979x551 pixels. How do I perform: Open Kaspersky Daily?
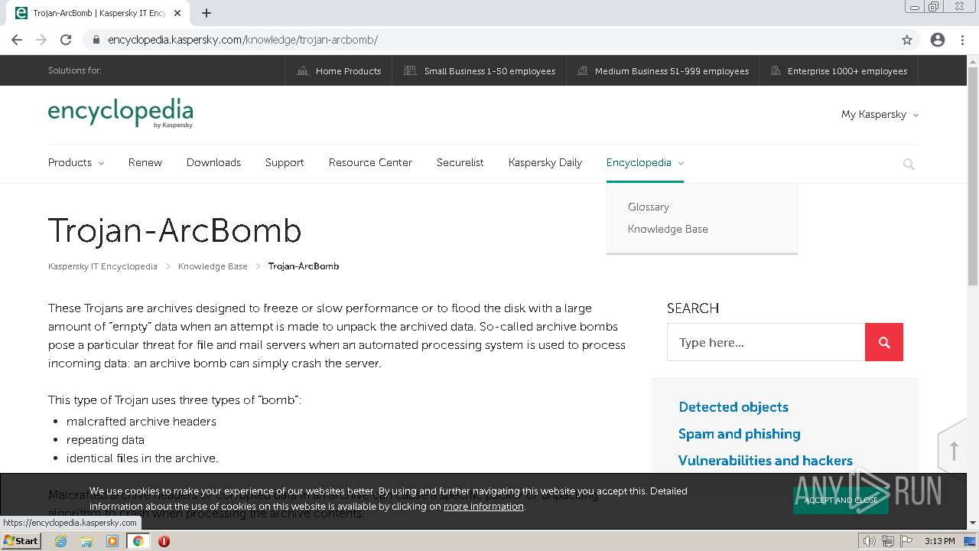545,162
